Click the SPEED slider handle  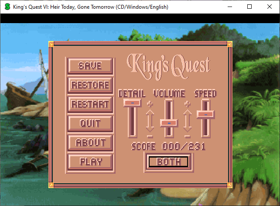click(x=205, y=114)
